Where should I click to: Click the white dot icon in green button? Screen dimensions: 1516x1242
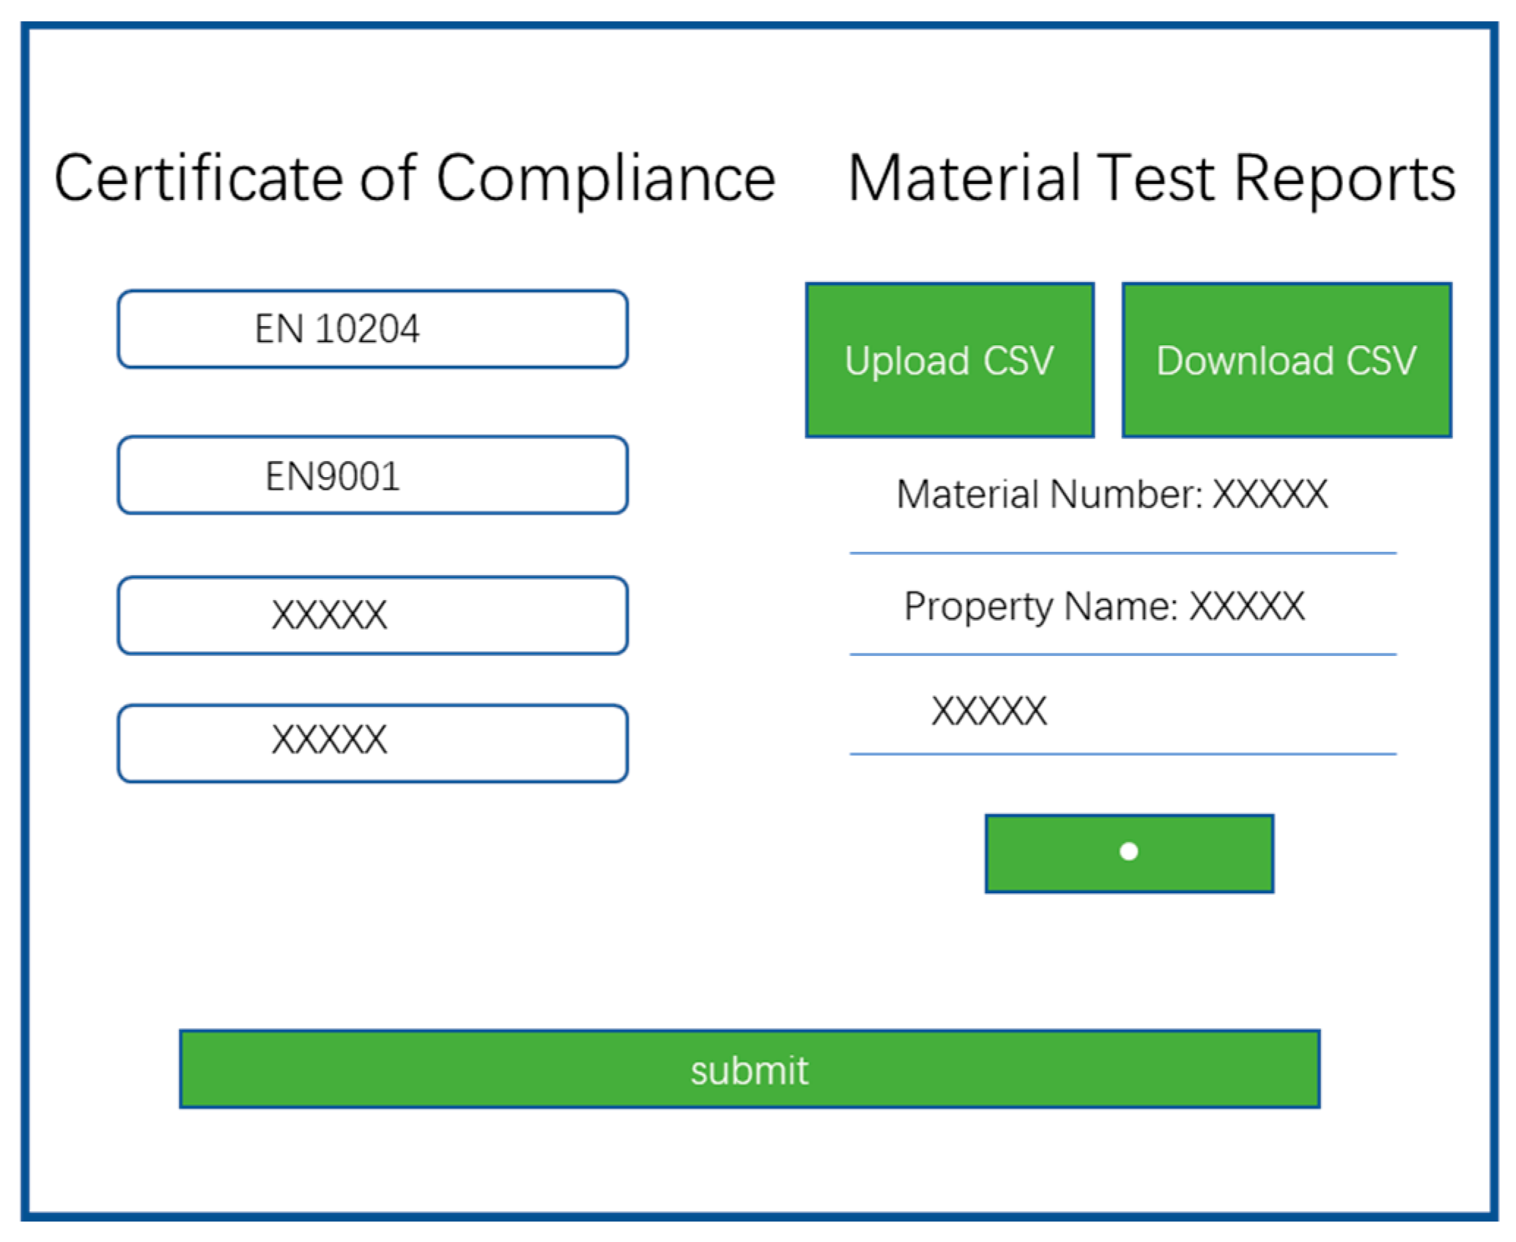pyautogui.click(x=1128, y=851)
